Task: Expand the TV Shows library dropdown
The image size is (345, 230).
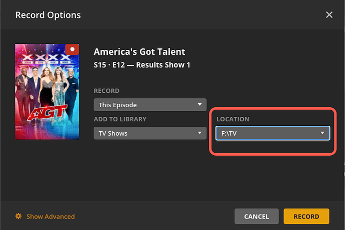Action: click(149, 133)
